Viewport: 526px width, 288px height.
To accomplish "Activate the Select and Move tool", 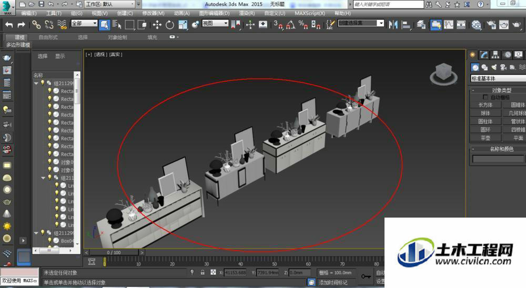I will (x=157, y=25).
